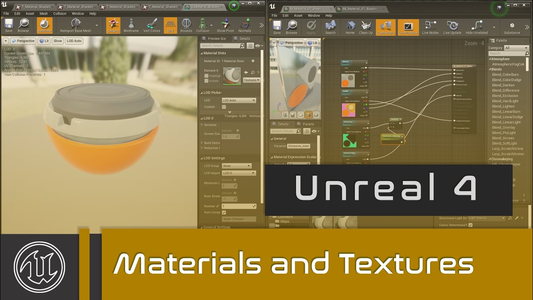Click the Hide Unrelated toolbar icon

click(477, 26)
